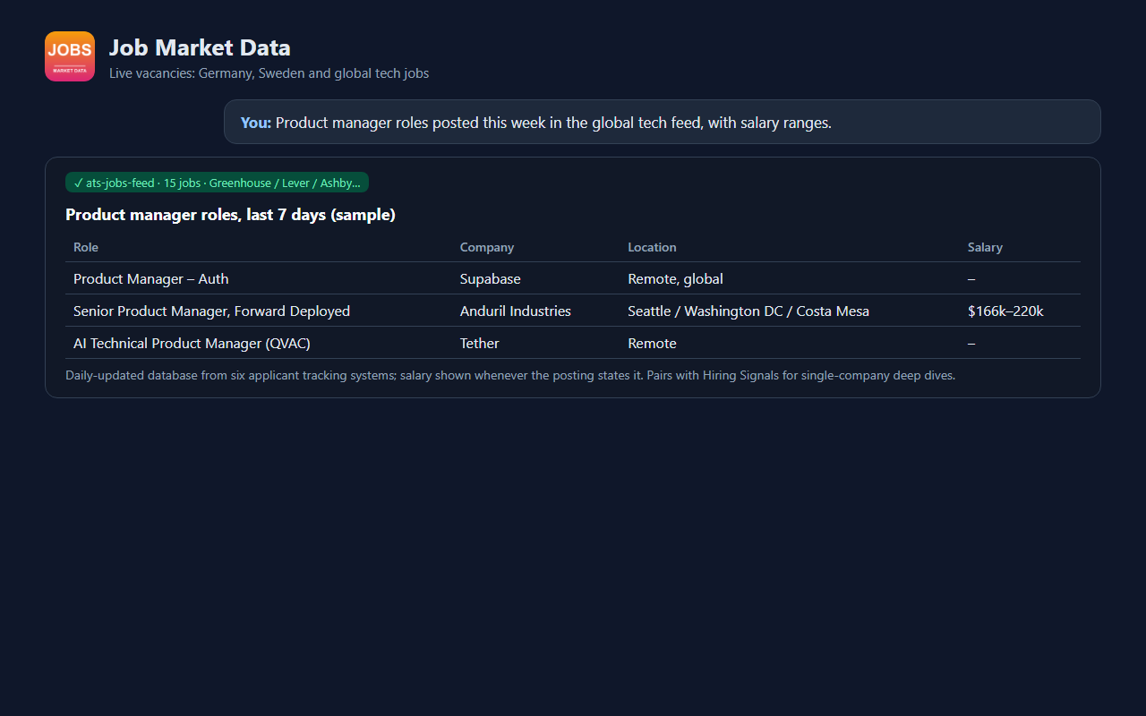Select "AI Technical Product Manager (QVAC)" role
This screenshot has height=716, width=1146.
point(192,344)
